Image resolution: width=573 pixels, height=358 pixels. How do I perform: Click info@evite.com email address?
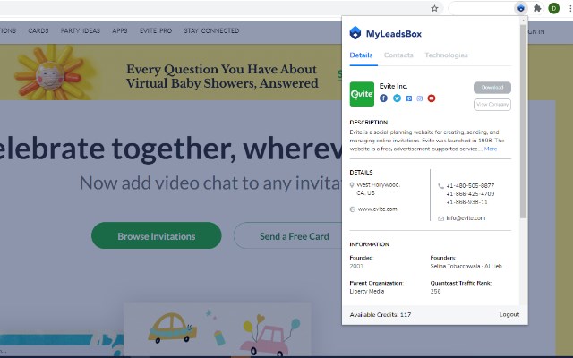click(466, 218)
